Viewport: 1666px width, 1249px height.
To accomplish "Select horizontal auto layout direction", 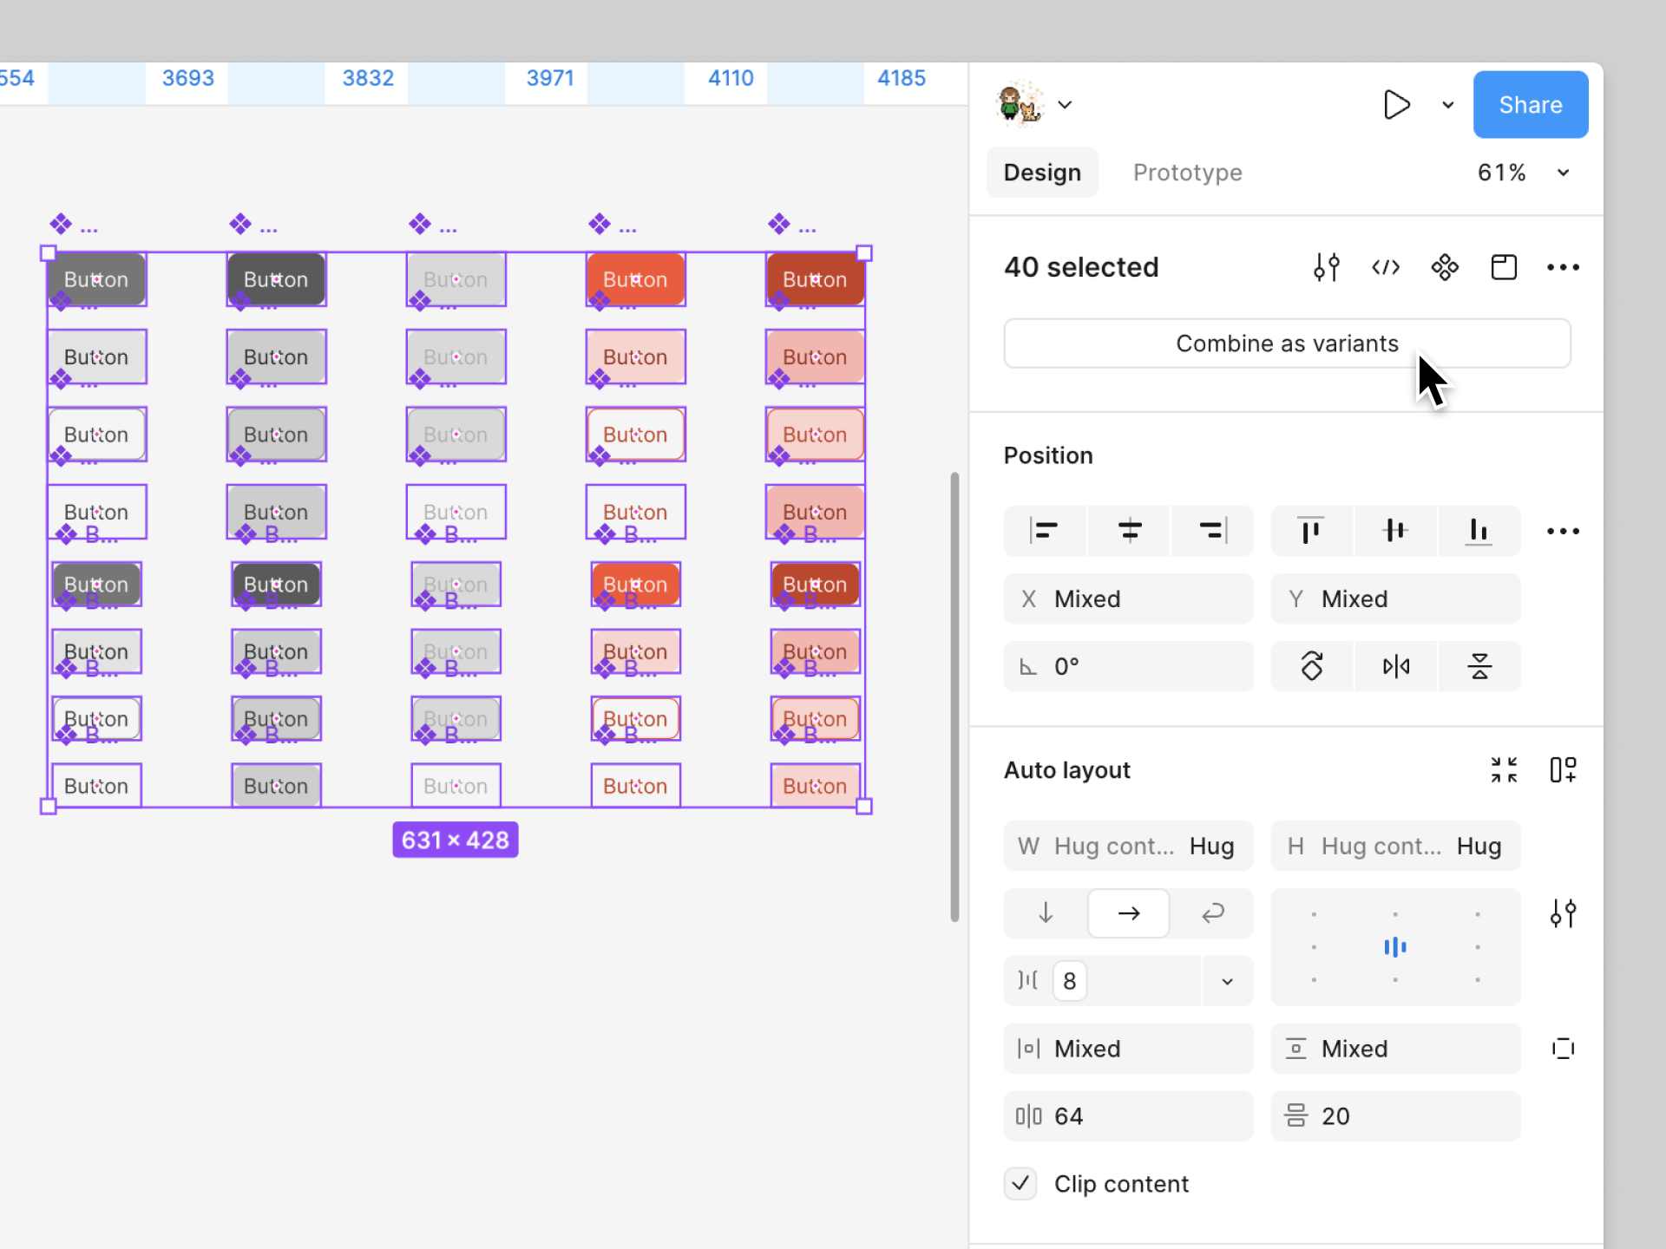I will [x=1128, y=913].
